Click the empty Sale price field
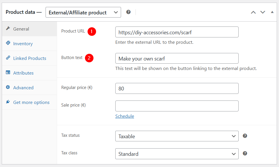Screen dimensions: 279x167 click(177, 106)
